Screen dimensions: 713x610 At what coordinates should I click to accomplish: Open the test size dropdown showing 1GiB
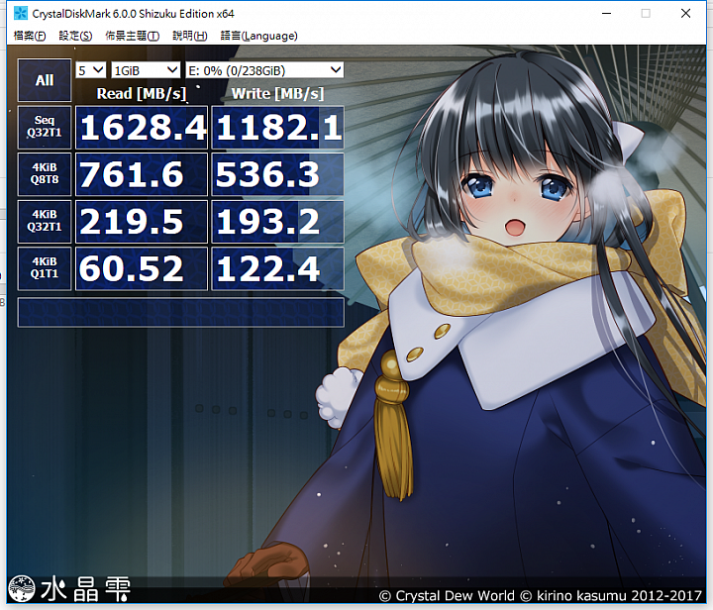point(146,70)
